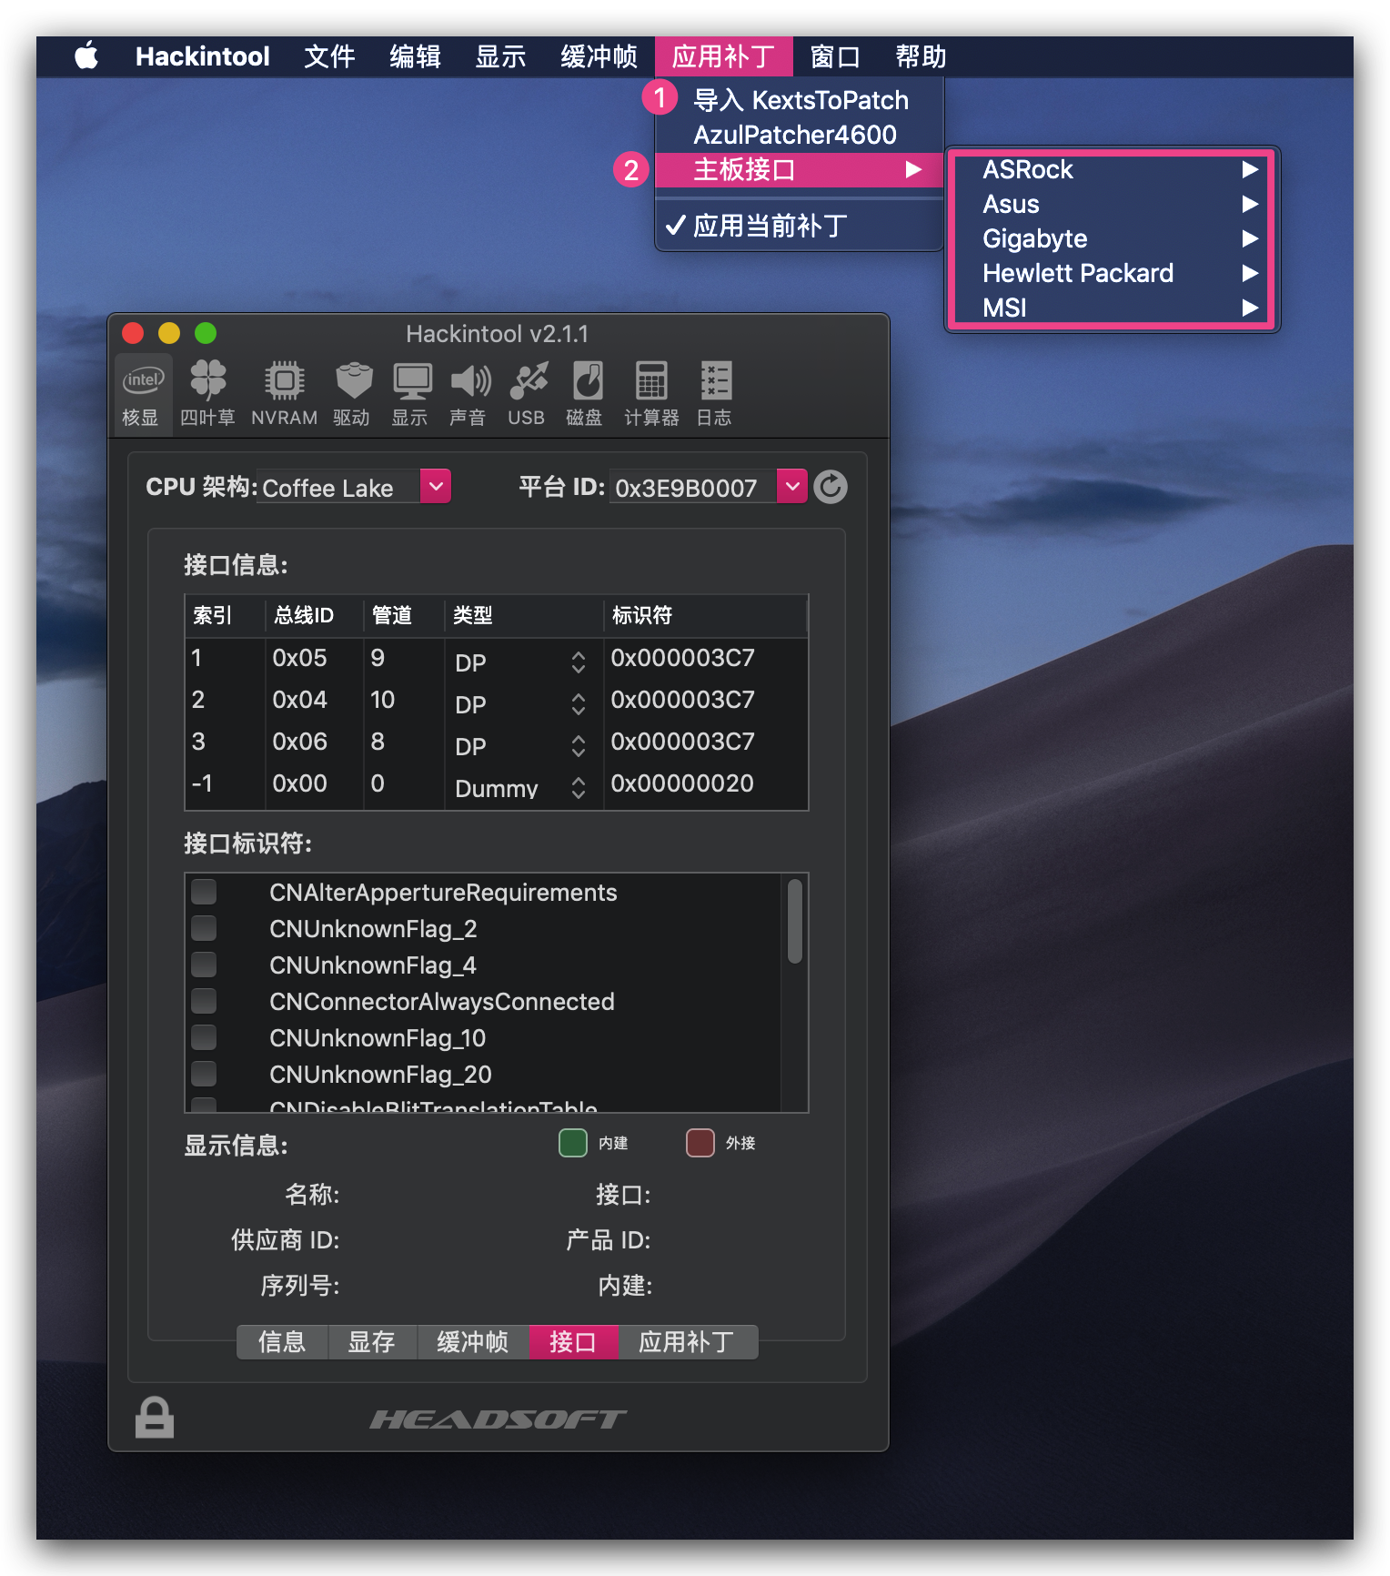This screenshot has width=1390, height=1576.
Task: Switch to the 应用补丁 bottom tab
Action: (x=688, y=1342)
